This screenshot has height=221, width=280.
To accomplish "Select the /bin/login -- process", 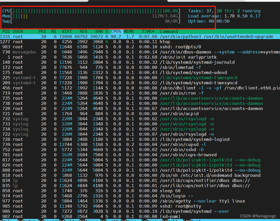I will tap(140, 196).
